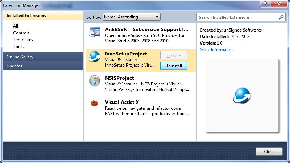Click the help question mark button

(265, 4)
